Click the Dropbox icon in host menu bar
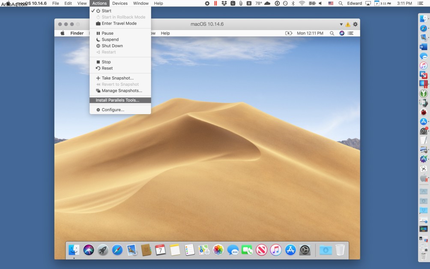430x269 pixels. tap(224, 3)
